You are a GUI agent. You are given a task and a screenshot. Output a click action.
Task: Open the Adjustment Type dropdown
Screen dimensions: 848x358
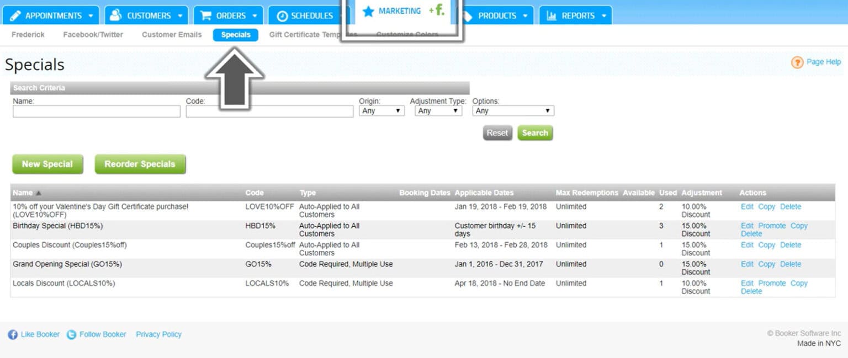point(438,110)
